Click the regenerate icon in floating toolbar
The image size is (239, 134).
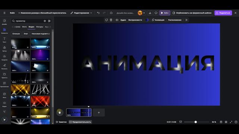(x=106, y=20)
